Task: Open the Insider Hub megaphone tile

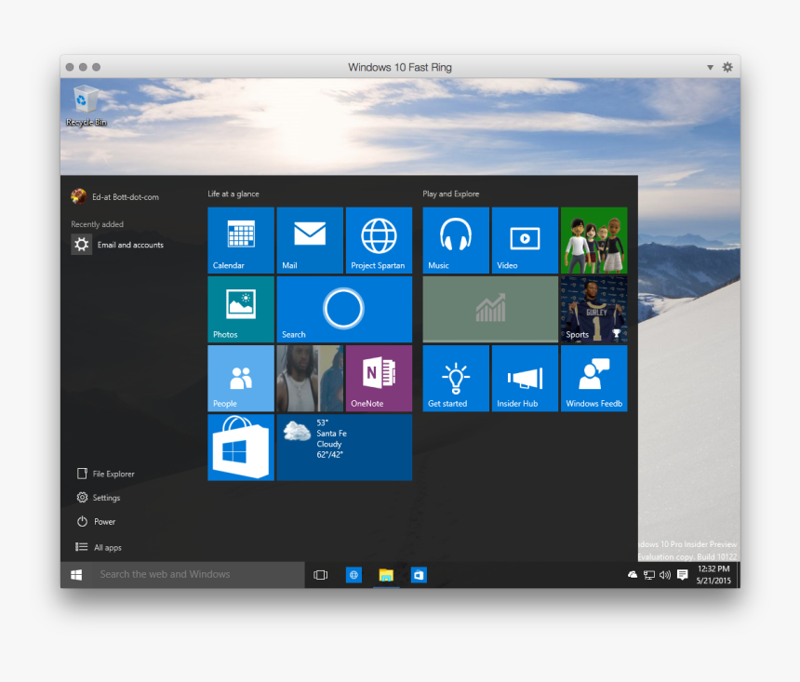Action: 525,379
